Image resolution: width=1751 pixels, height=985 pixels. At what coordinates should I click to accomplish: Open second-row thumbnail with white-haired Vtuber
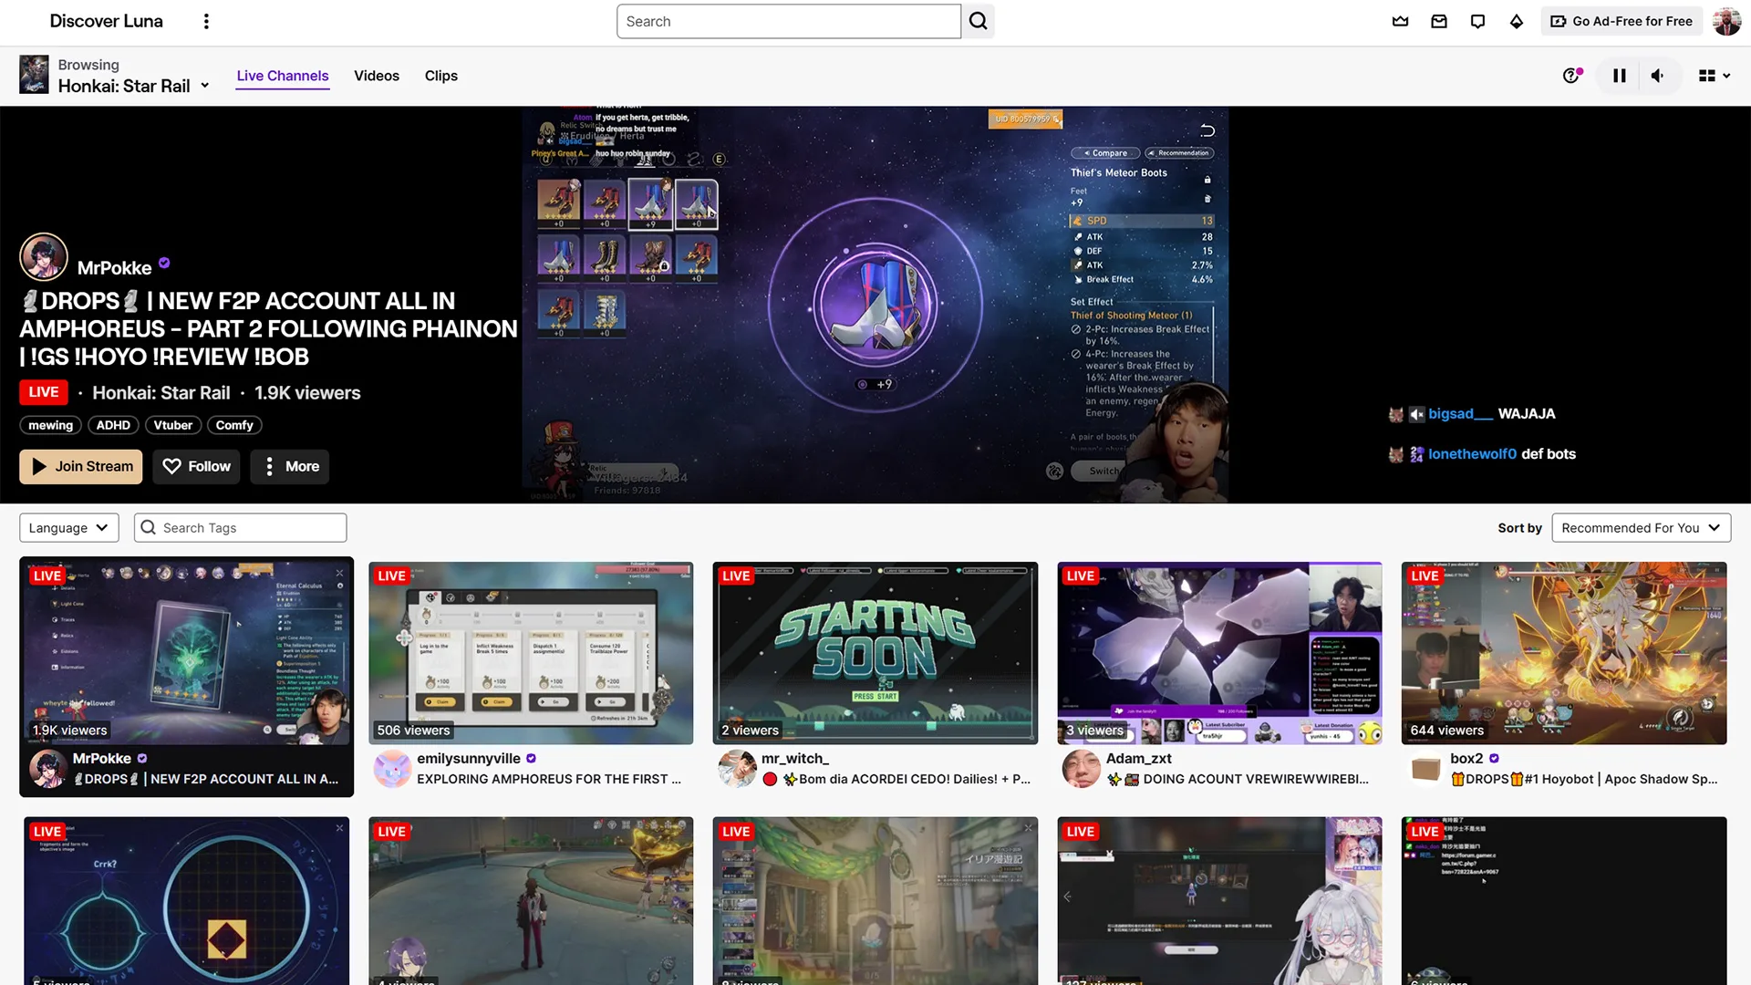coord(1219,901)
